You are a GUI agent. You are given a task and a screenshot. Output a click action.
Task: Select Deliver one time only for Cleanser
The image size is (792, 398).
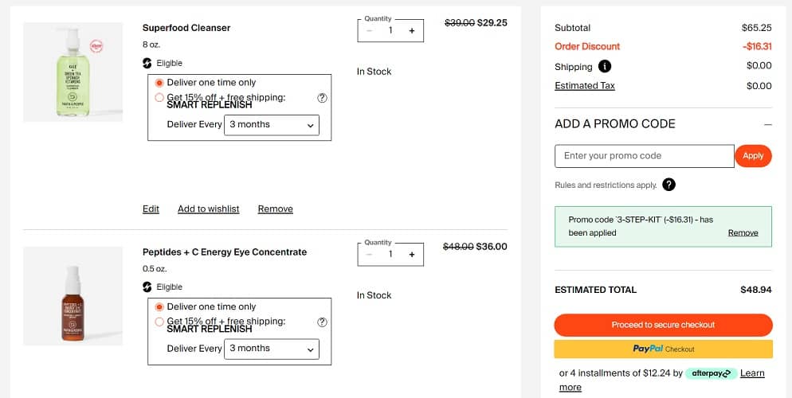(x=159, y=83)
